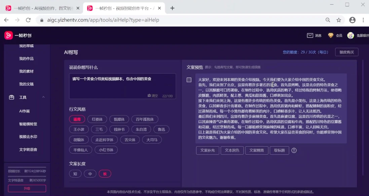
Task: Reload the page with refresh icon
Action: (28, 20)
